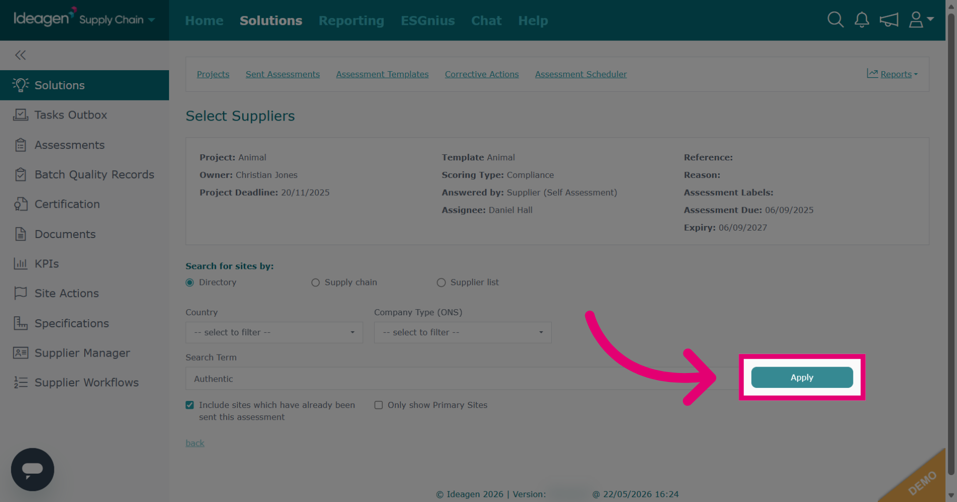Select the Supplier list radio option
Image resolution: width=957 pixels, height=502 pixels.
point(441,282)
